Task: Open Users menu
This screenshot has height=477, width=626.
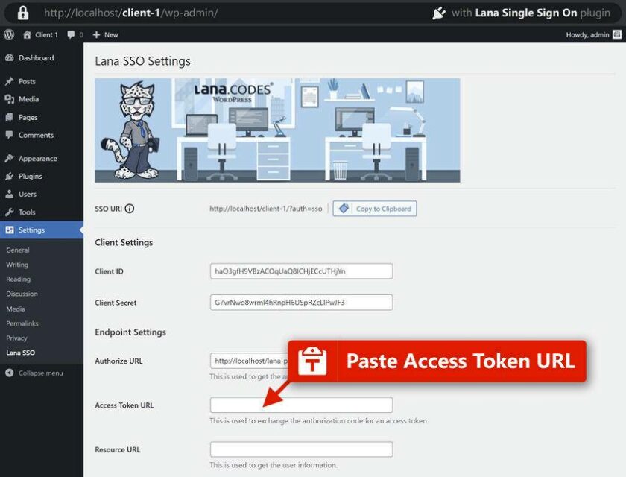Action: pyautogui.click(x=42, y=194)
